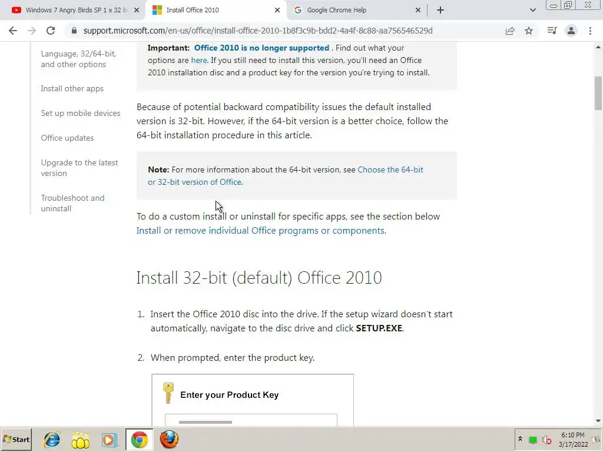Viewport: 603px width, 452px height.
Task: Open Troubleshoot and uninstall sidebar item
Action: 72,203
